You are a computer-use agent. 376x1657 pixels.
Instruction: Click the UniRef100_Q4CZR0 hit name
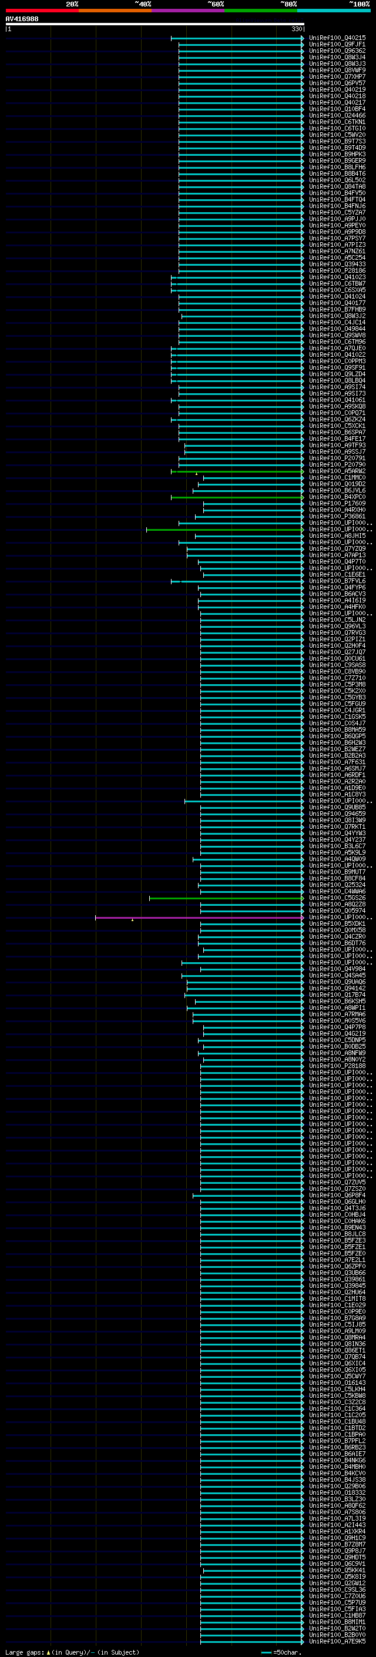click(x=337, y=936)
